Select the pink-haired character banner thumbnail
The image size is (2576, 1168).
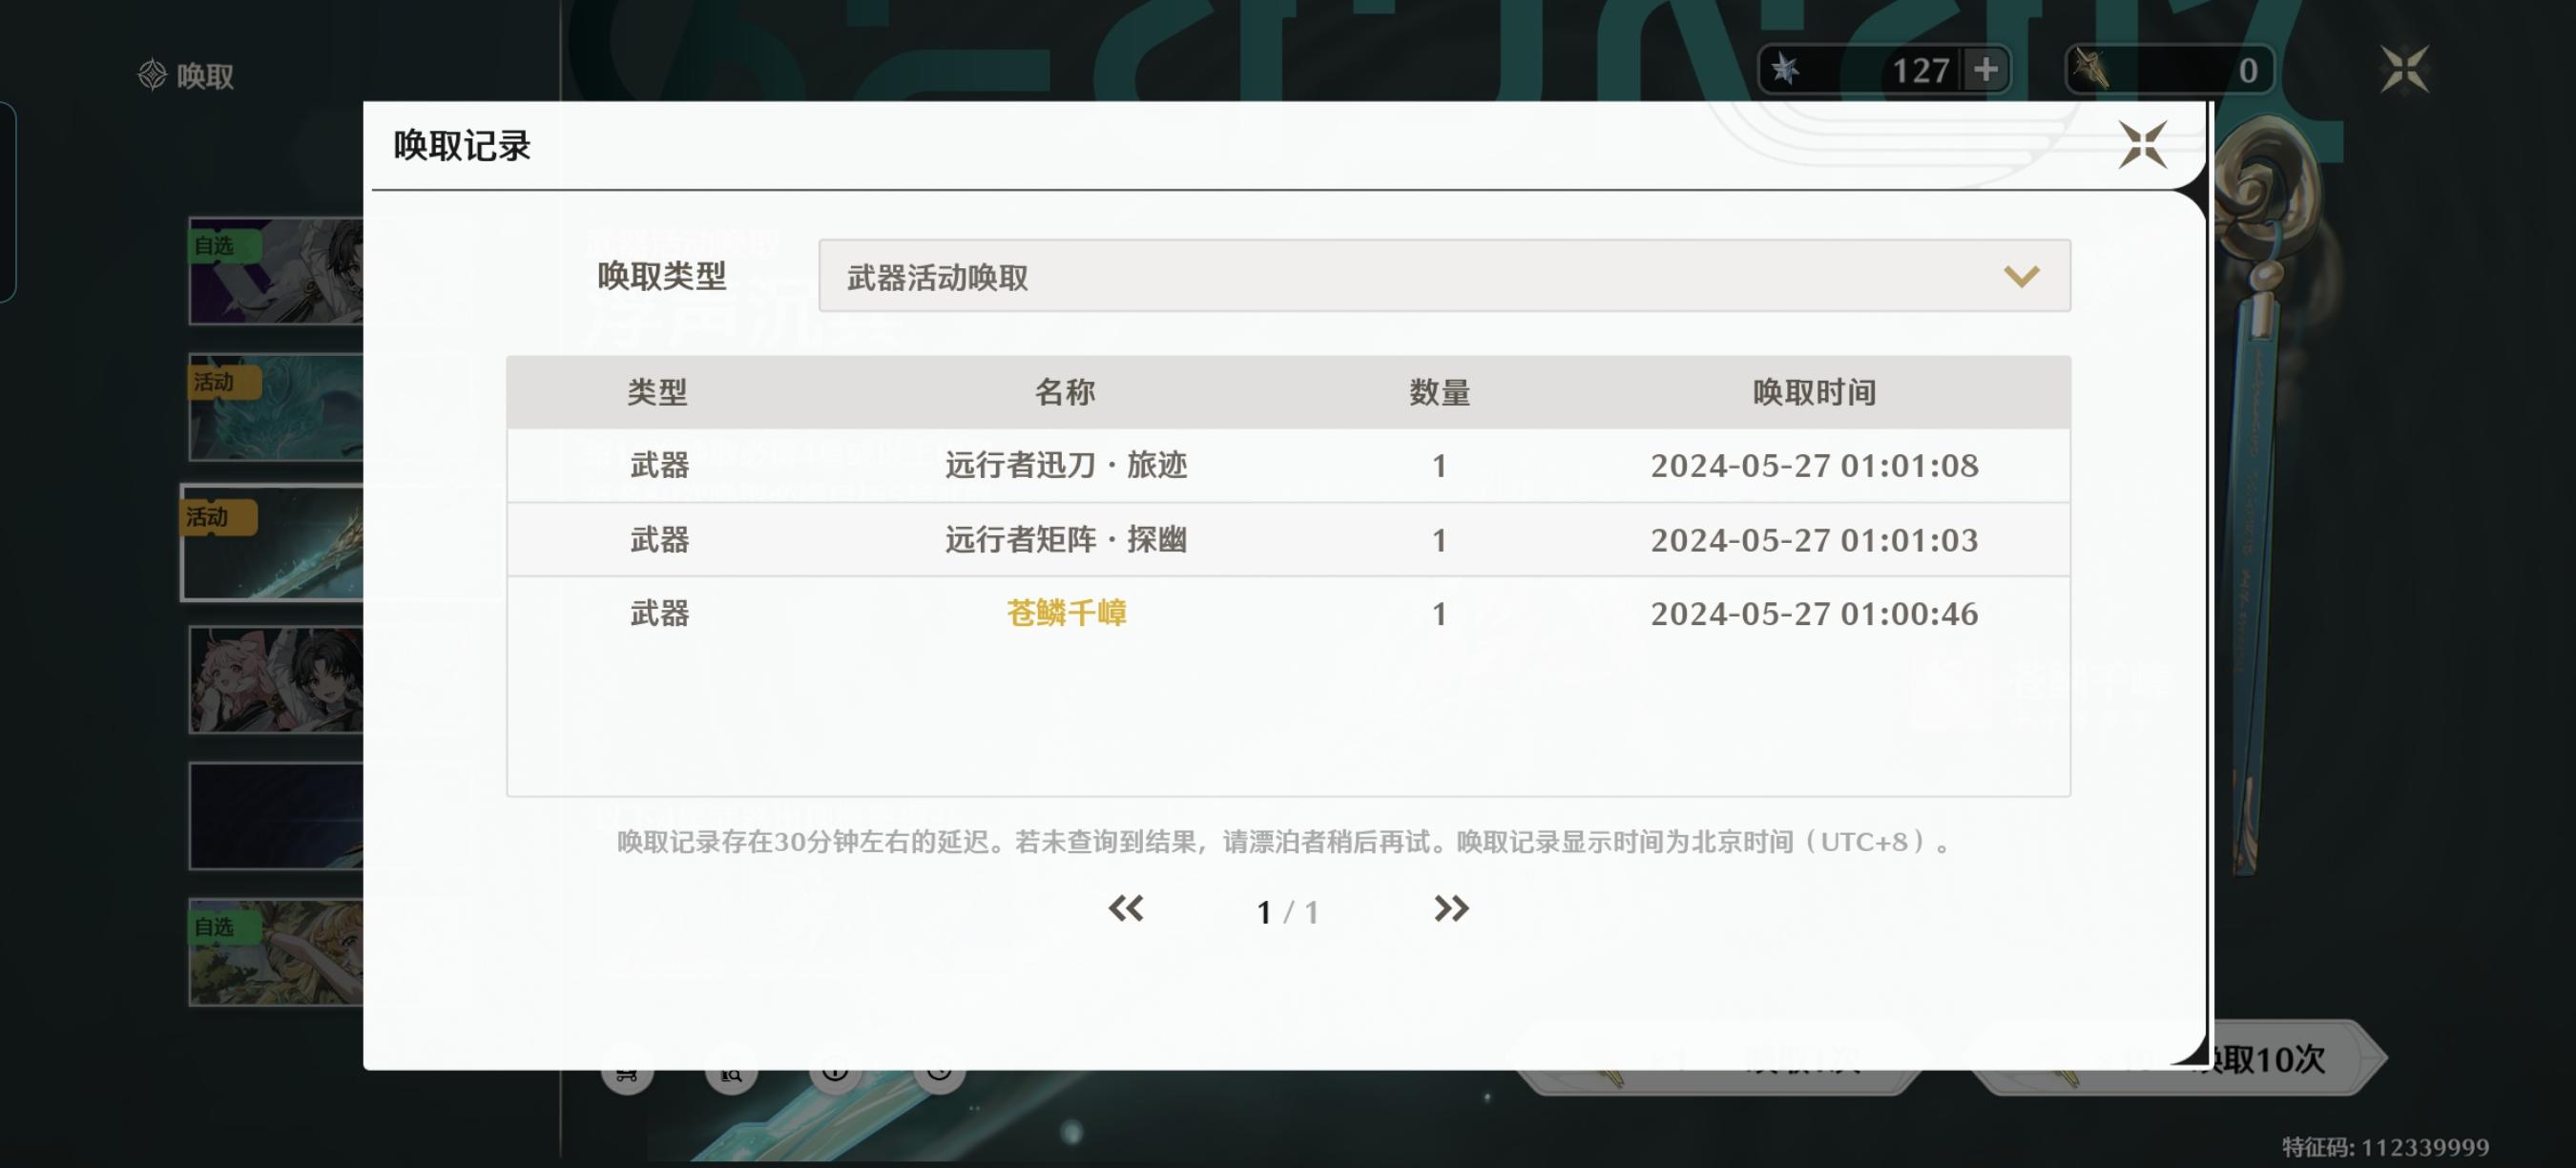point(276,679)
